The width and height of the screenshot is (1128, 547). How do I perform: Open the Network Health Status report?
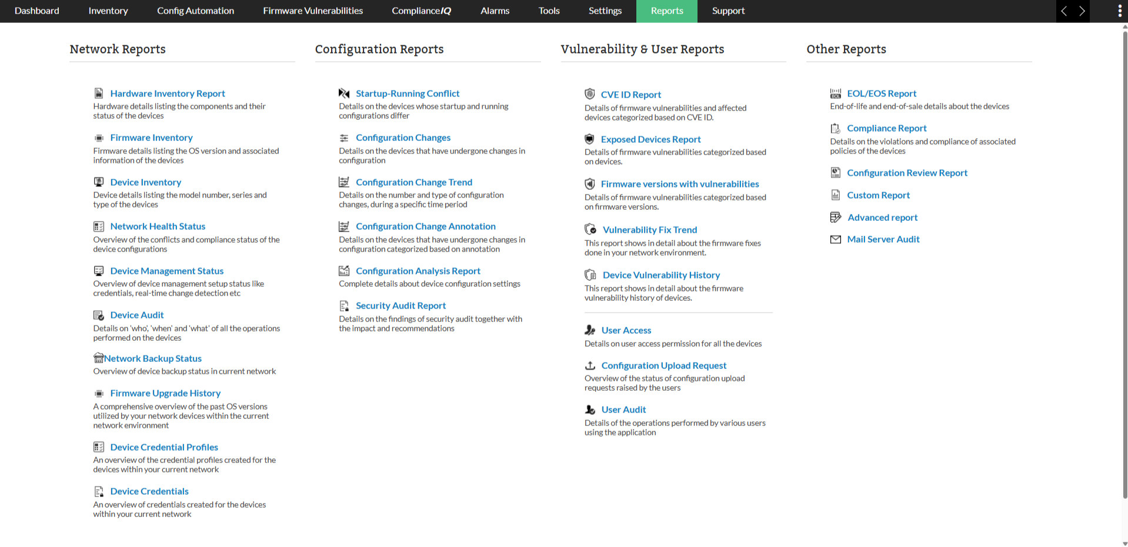158,226
